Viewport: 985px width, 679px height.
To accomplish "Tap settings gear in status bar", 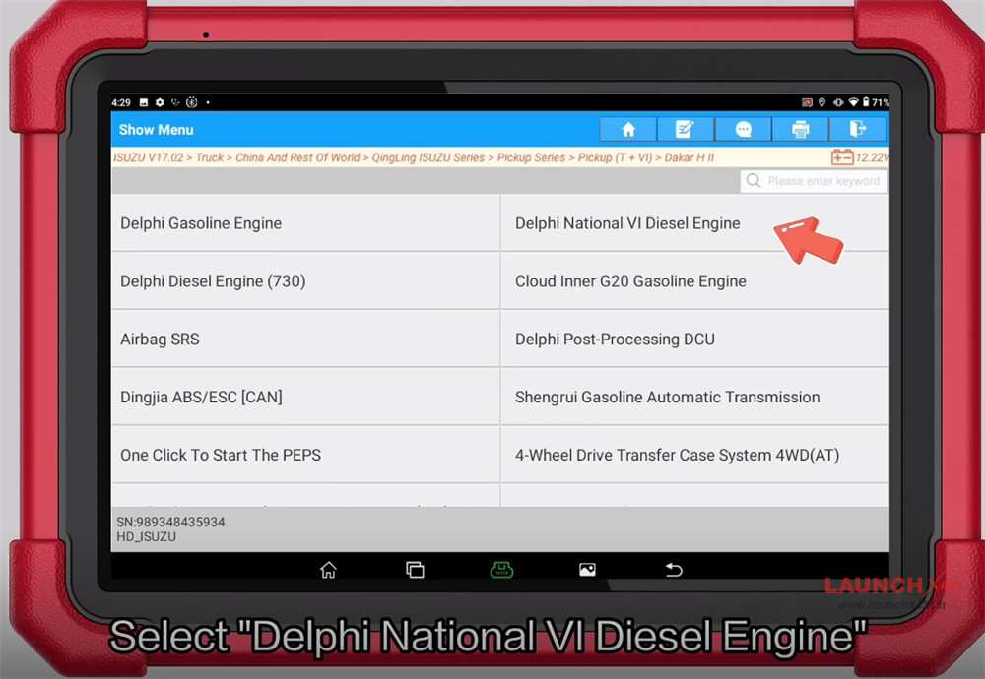I will [x=160, y=102].
